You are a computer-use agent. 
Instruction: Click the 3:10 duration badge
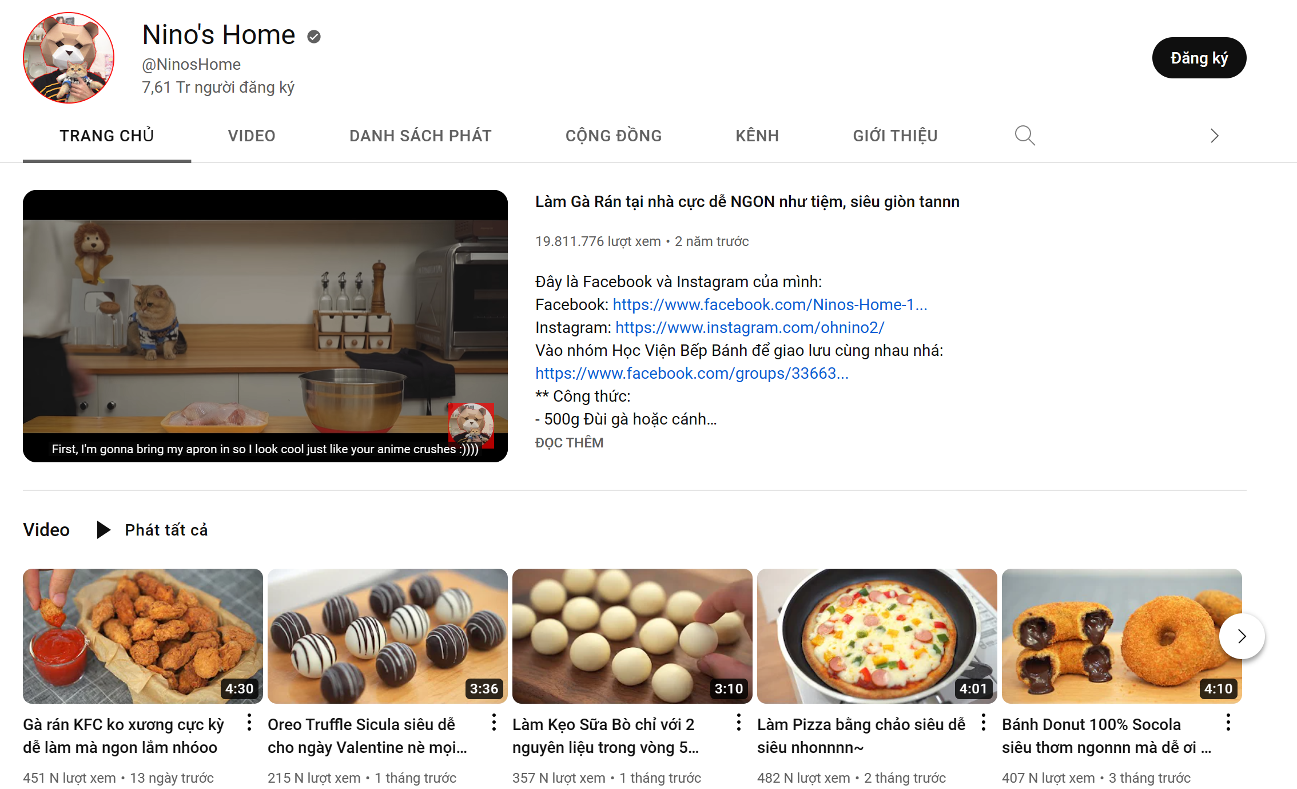pos(729,688)
